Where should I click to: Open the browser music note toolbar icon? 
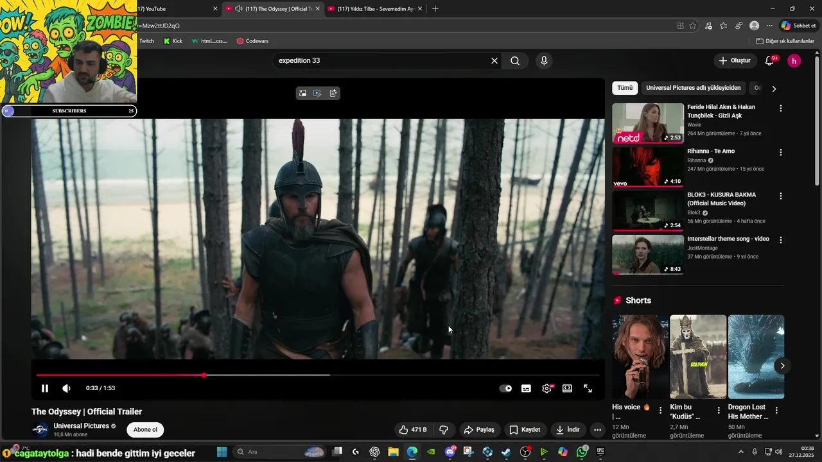(x=708, y=26)
